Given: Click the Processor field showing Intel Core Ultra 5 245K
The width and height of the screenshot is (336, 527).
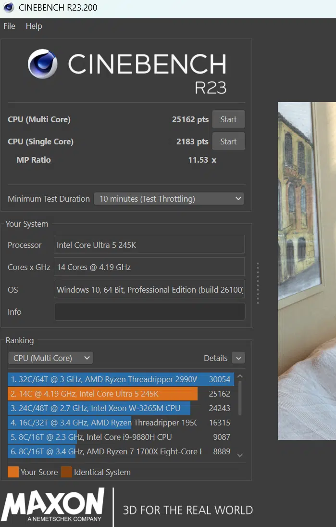Looking at the screenshot, I should coord(149,244).
